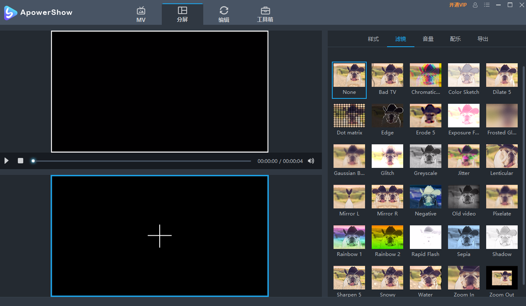Select the Bad TV filter
The image size is (526, 306).
coord(387,75)
